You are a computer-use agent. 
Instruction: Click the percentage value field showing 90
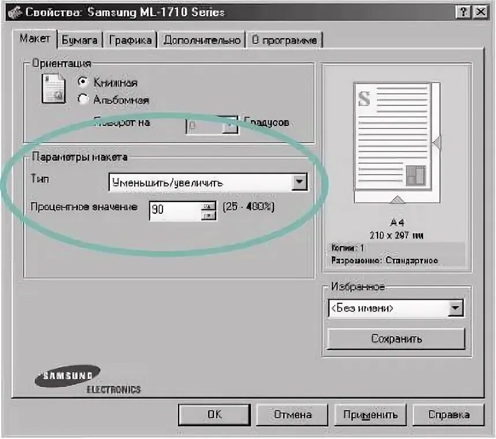pos(175,210)
